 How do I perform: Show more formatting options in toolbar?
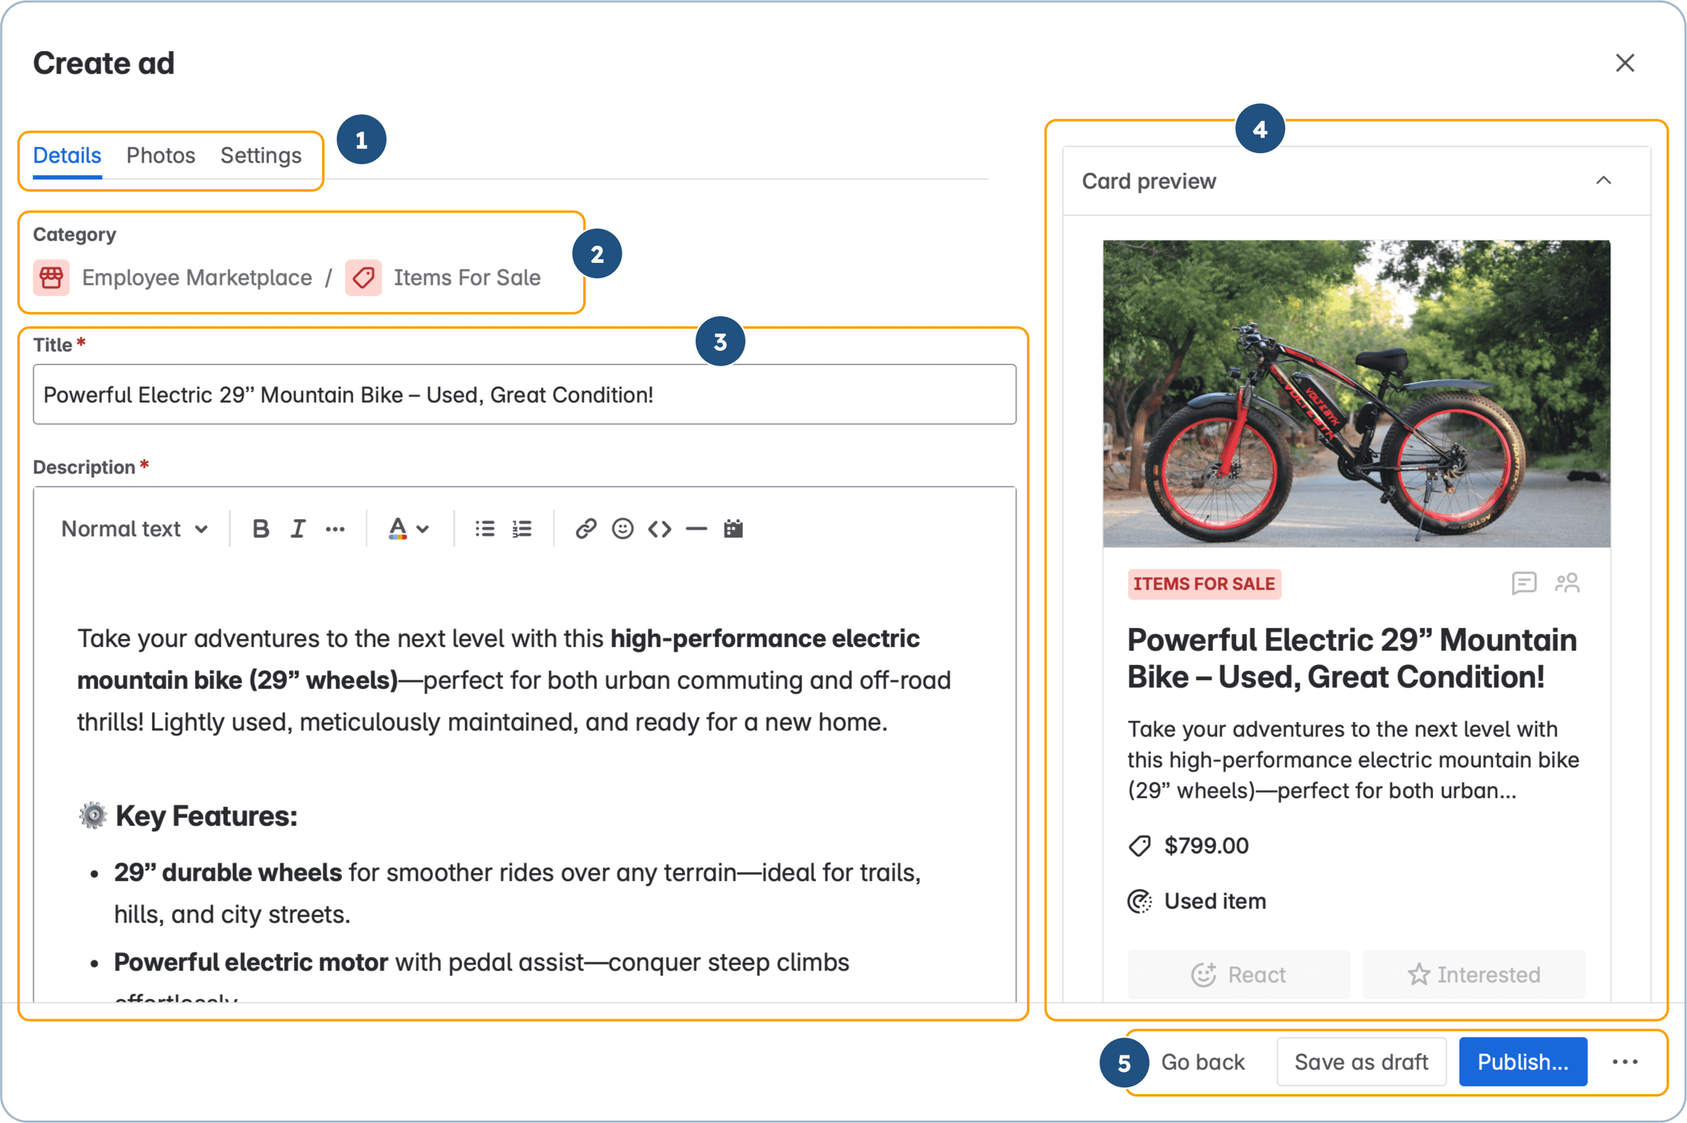click(336, 528)
